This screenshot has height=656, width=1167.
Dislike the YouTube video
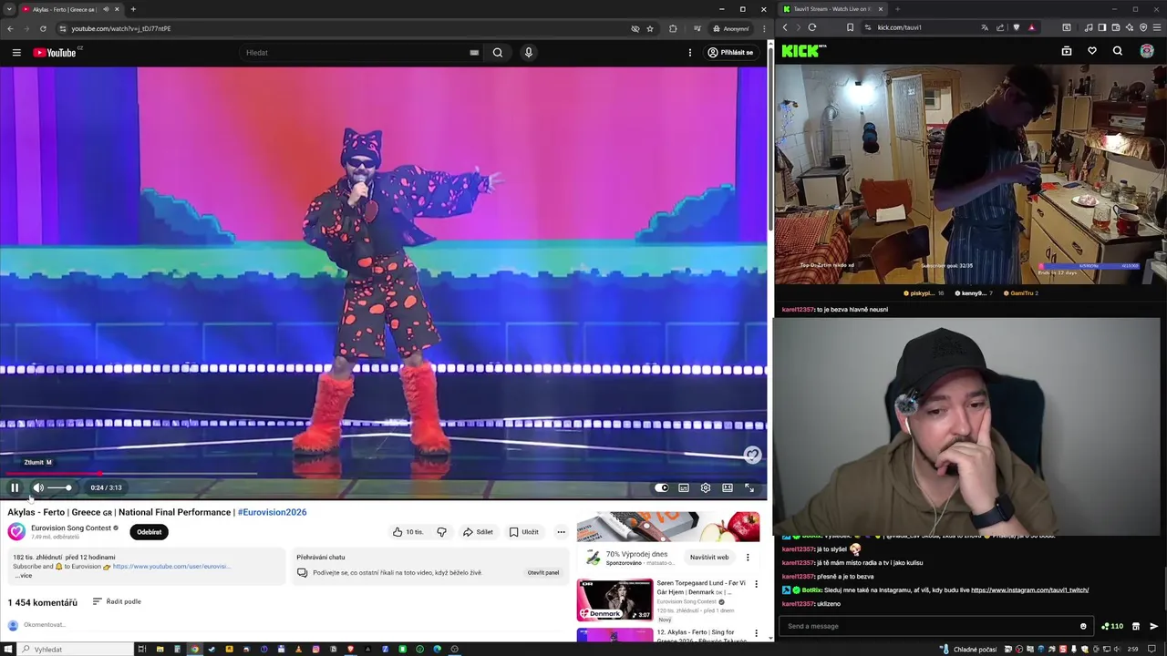click(x=441, y=532)
